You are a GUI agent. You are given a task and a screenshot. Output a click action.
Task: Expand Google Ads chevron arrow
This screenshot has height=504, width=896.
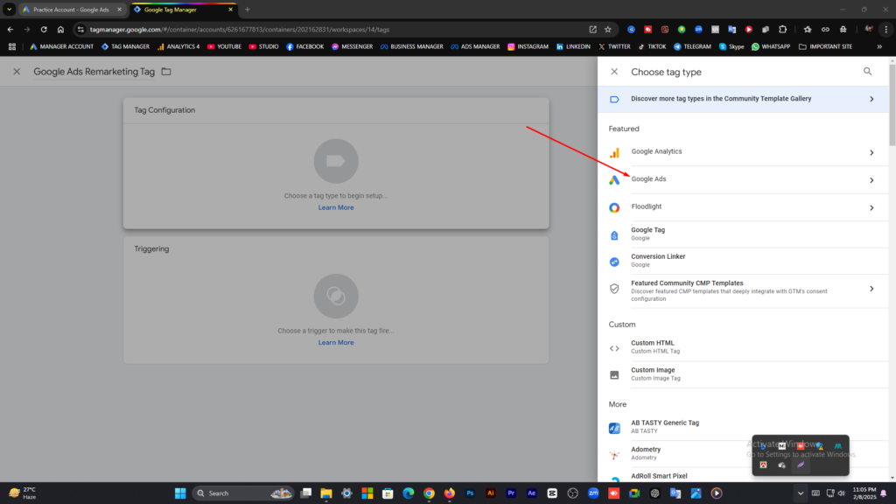point(871,180)
